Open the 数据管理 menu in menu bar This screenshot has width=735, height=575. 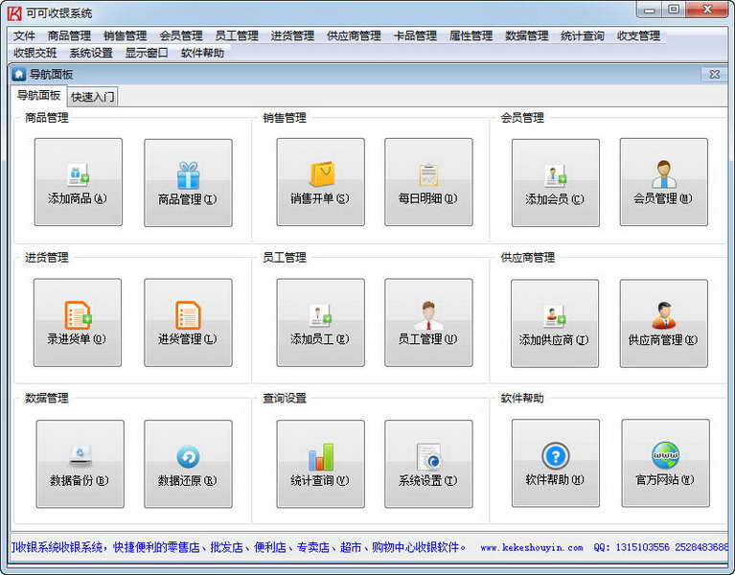tap(526, 35)
